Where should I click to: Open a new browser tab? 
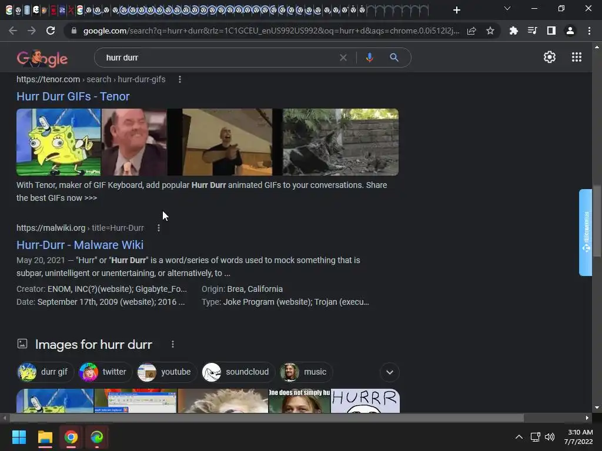pyautogui.click(x=456, y=10)
